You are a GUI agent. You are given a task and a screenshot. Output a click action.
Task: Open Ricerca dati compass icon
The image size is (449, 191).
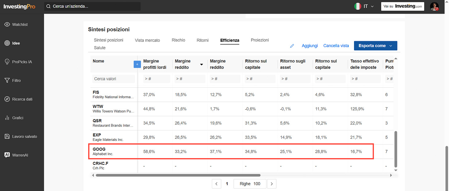click(x=7, y=99)
